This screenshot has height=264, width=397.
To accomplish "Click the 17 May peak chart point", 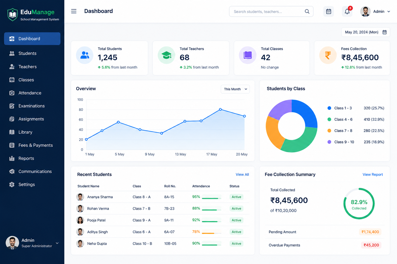I will pyautogui.click(x=220, y=110).
